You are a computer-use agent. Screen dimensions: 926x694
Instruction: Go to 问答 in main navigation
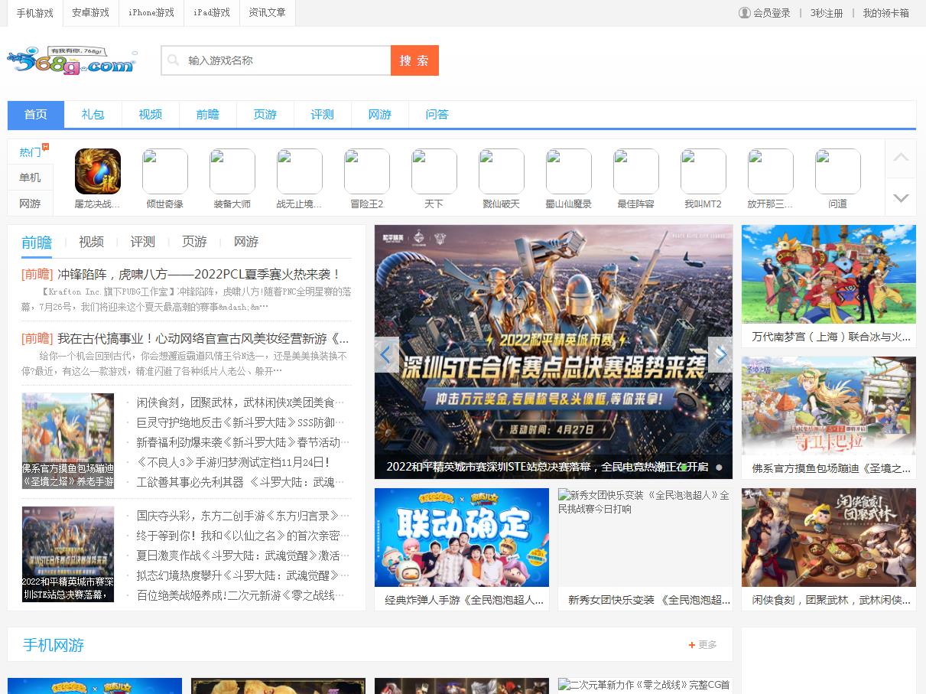[x=437, y=115]
